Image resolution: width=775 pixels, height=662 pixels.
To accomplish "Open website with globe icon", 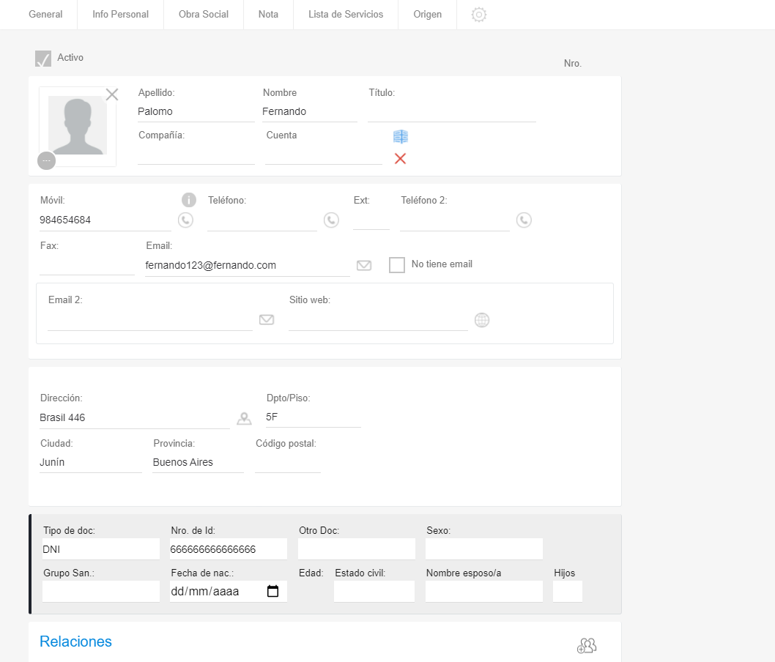I will point(481,320).
